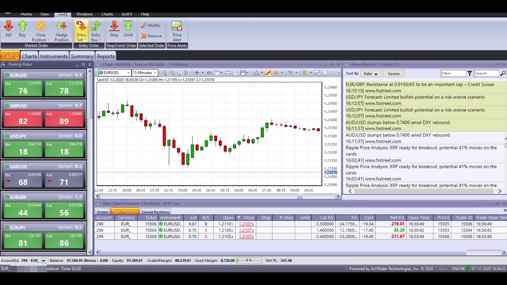Open the account selector dropdown in status bar

[x=44, y=260]
